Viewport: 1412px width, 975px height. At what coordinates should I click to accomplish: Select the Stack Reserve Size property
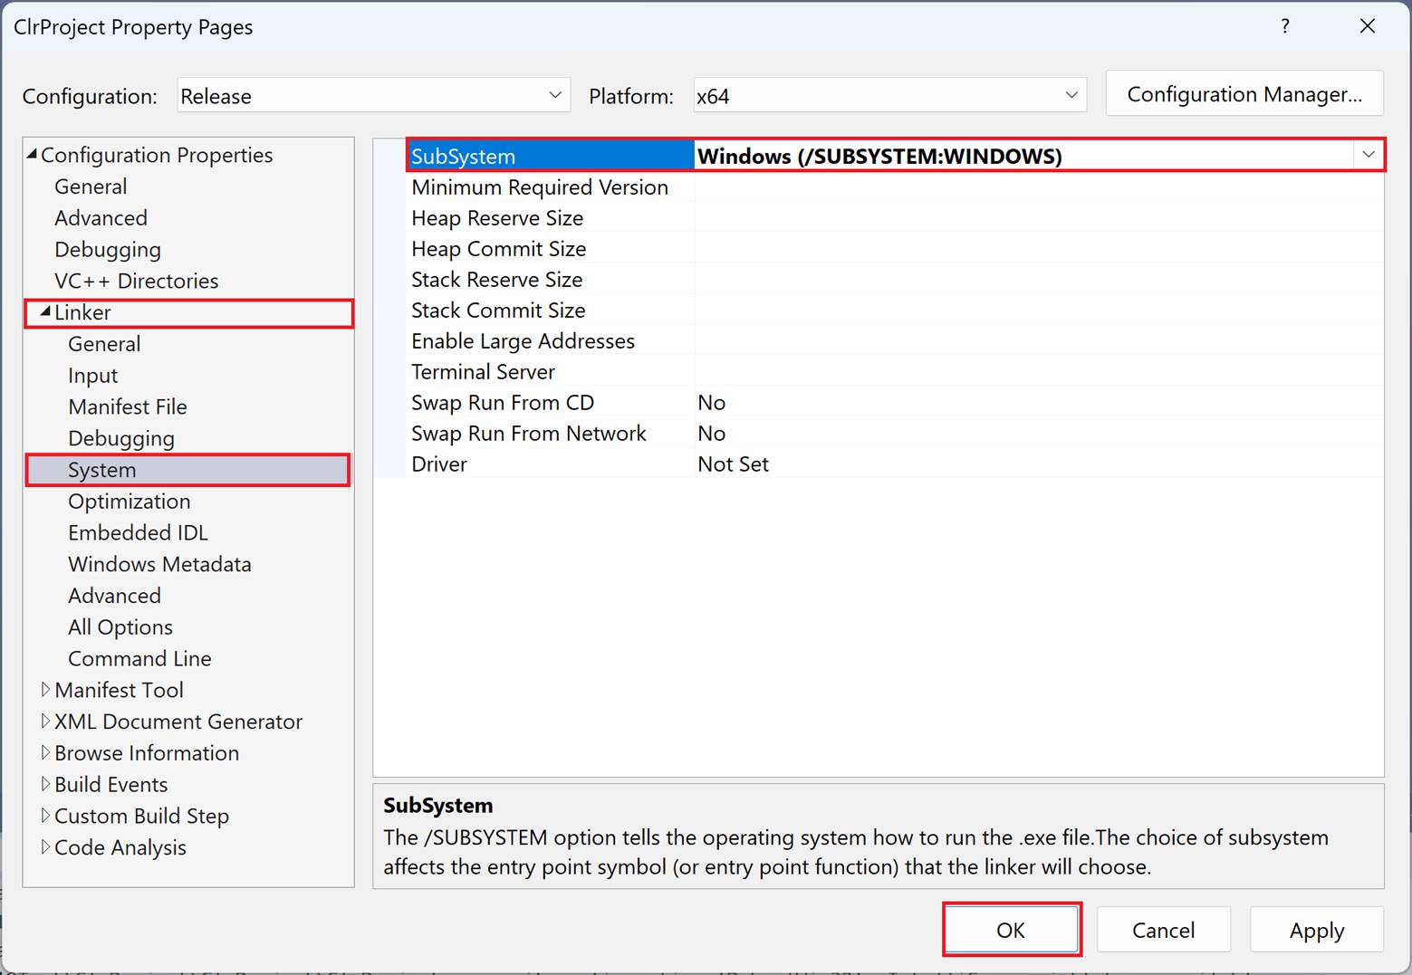(x=496, y=280)
